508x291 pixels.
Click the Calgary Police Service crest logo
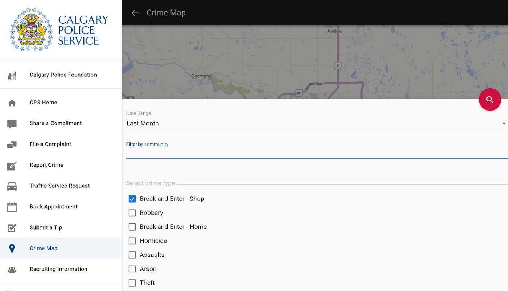32,30
